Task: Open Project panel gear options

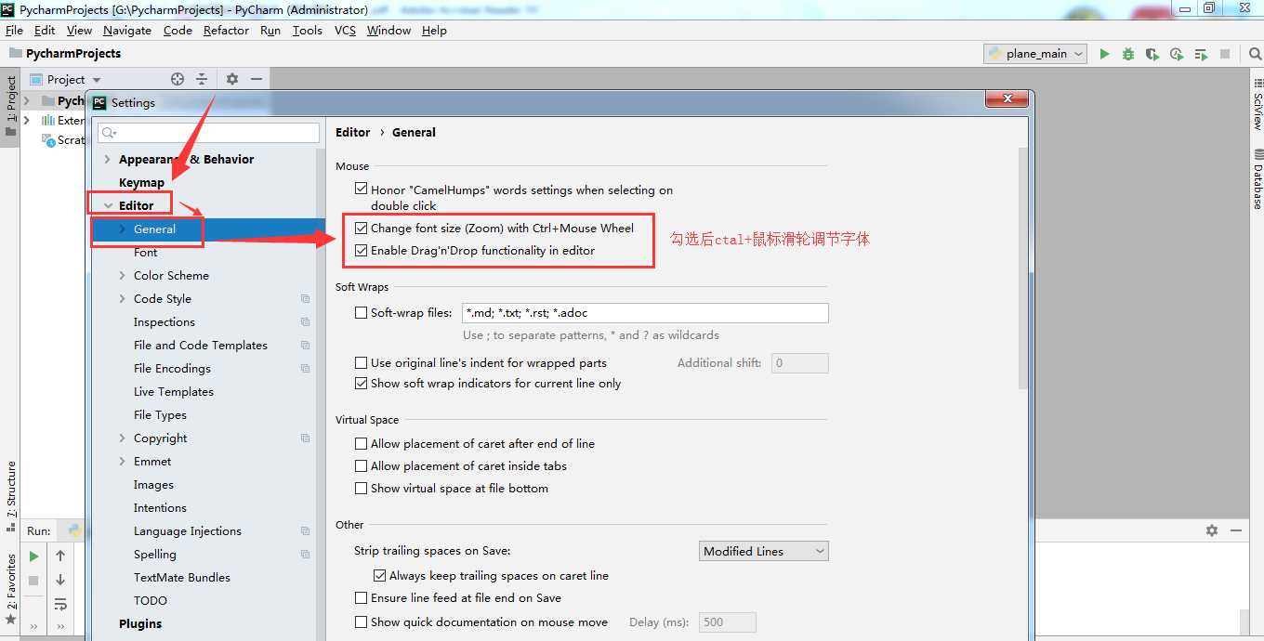Action: pos(232,79)
